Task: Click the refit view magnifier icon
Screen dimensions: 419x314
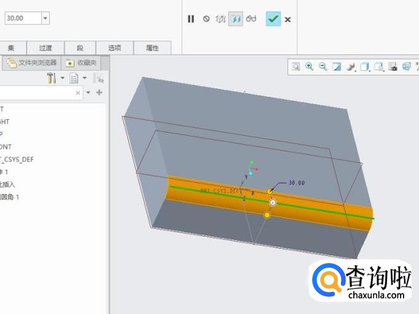Action: 296,67
